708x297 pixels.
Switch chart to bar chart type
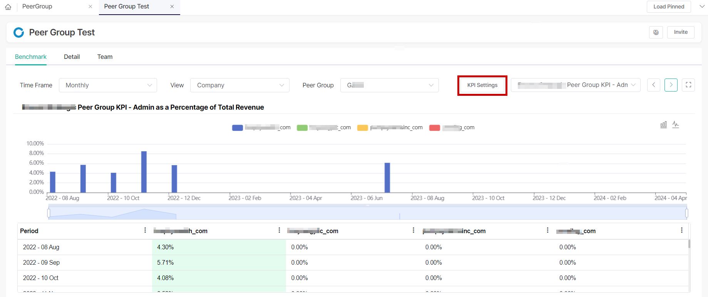click(663, 125)
